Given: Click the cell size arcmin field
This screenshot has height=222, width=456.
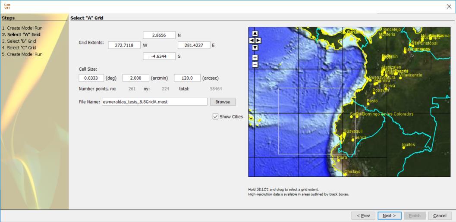Looking at the screenshot, I should 136,78.
